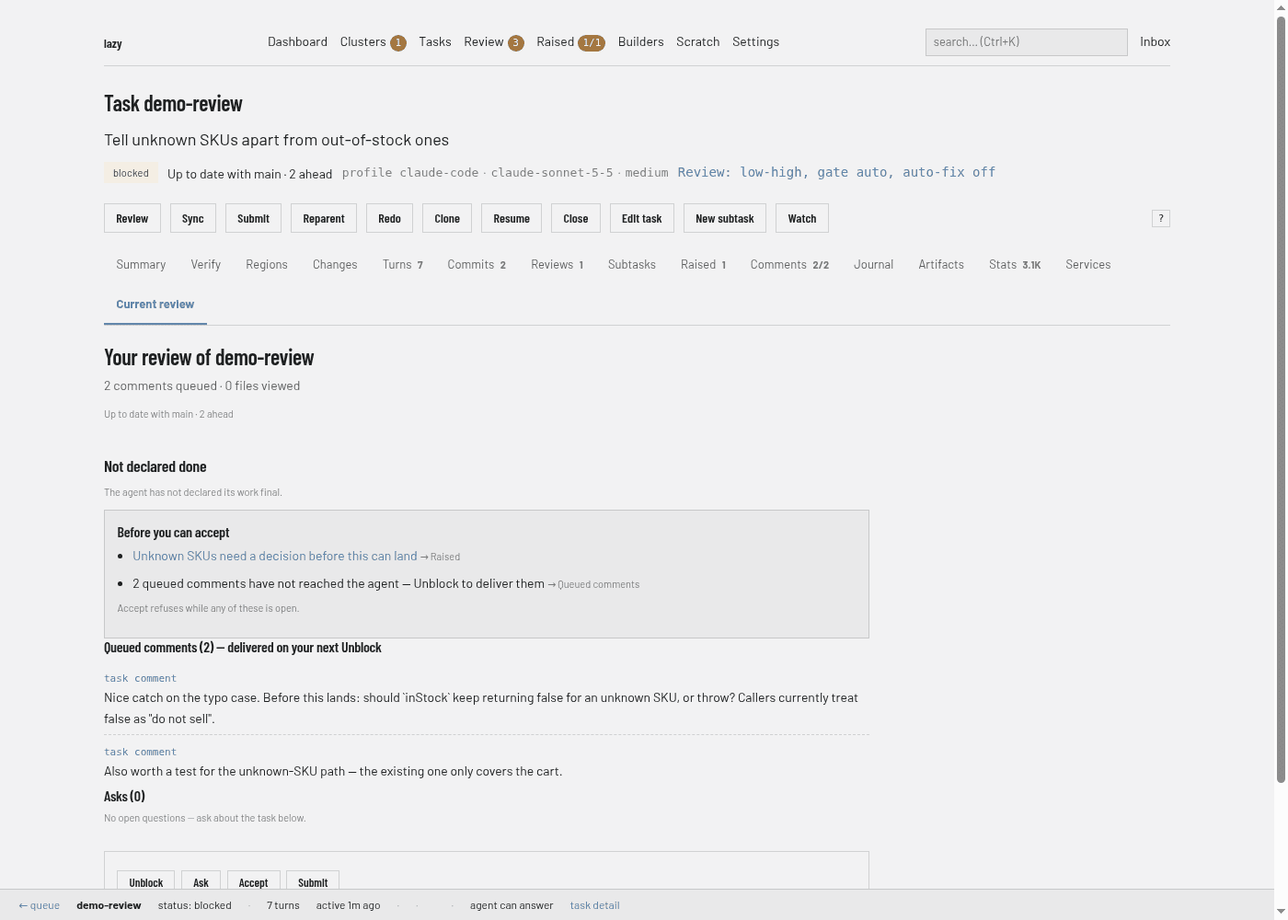Go to Dashboard
Viewport: 1288px width, 920px height.
coord(297,41)
